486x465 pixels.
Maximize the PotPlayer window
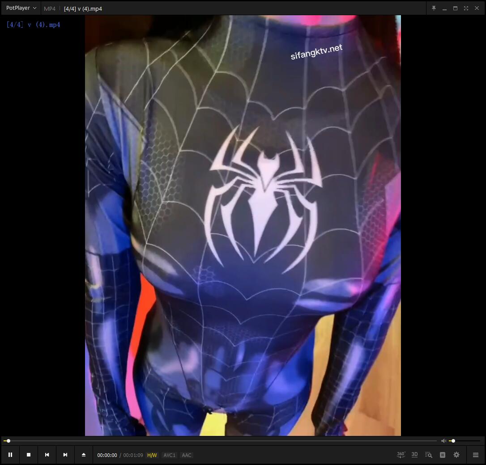point(455,8)
